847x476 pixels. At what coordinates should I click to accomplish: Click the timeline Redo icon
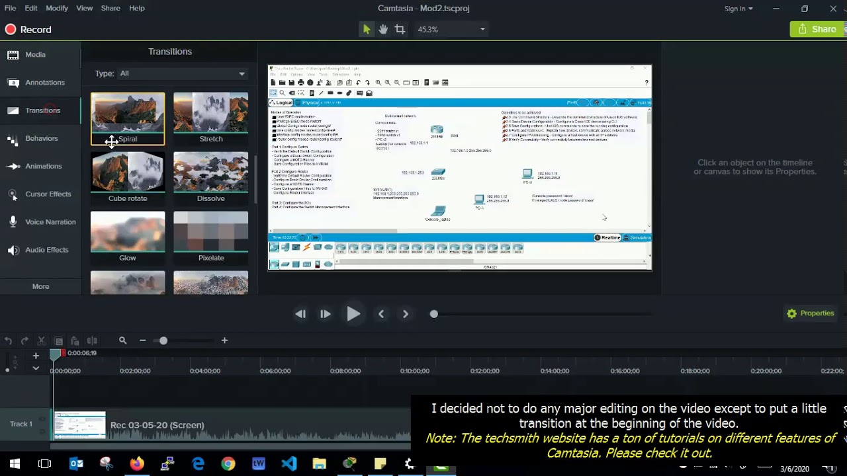(24, 340)
